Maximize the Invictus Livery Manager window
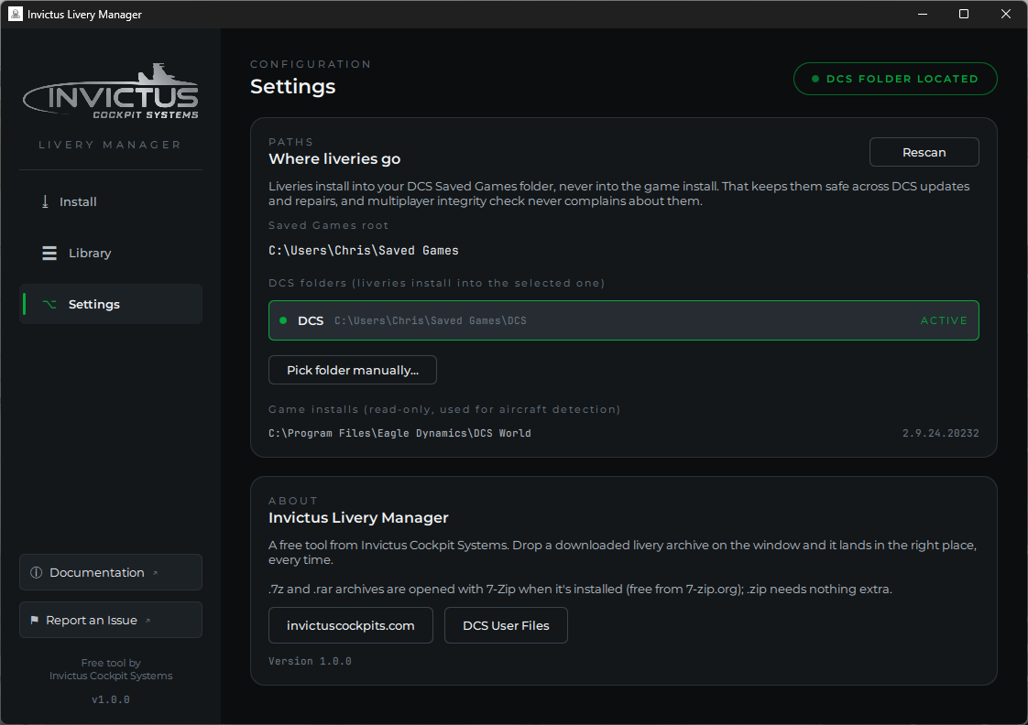Screen dimensions: 1028x725 coord(964,14)
